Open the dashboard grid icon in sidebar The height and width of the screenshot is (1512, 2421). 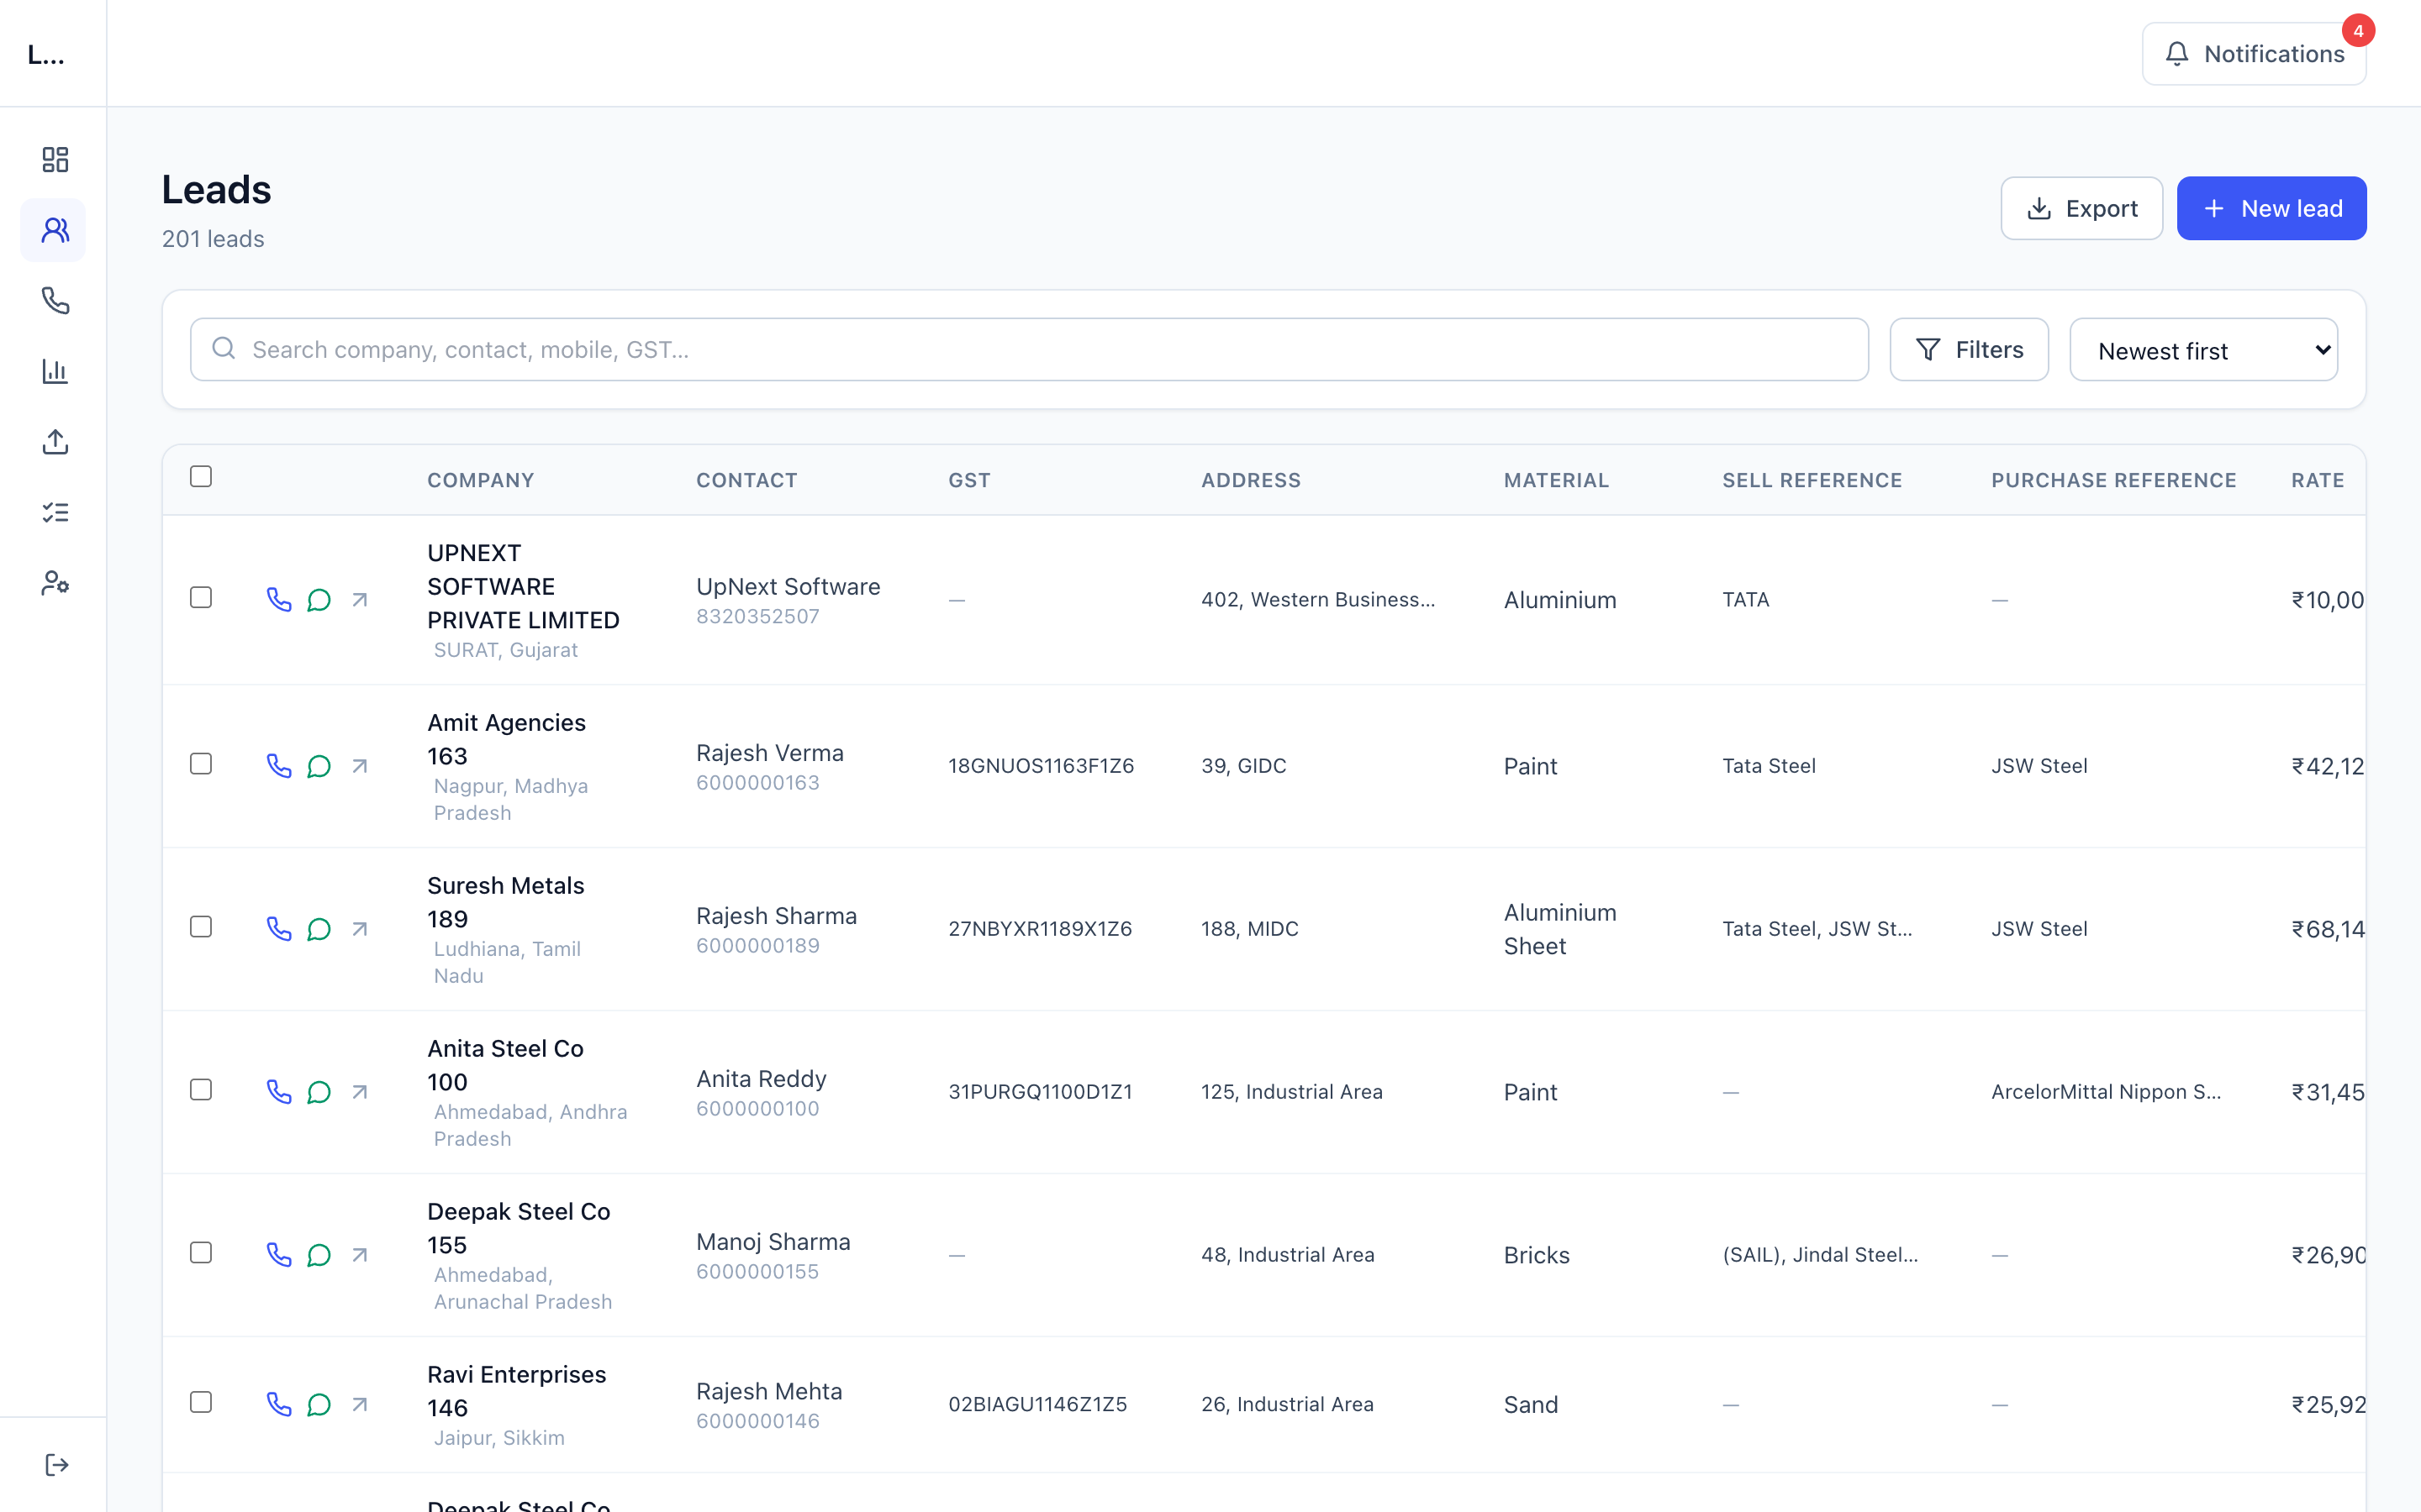(x=55, y=160)
